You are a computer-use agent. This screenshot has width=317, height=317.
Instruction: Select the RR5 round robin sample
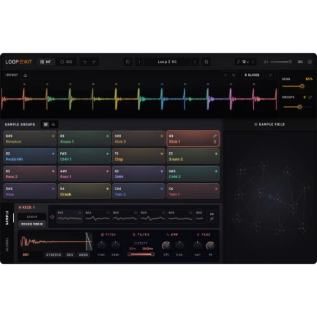pos(180,217)
